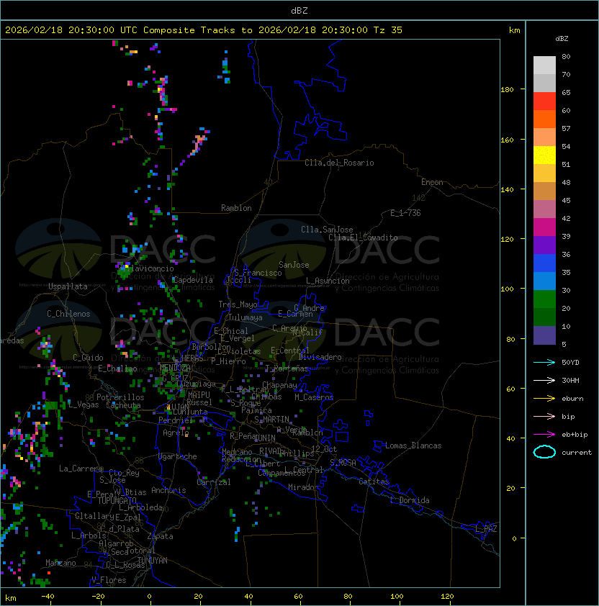Click the 'Cacheuta' map label
This screenshot has width=599, height=606.
coord(123,405)
